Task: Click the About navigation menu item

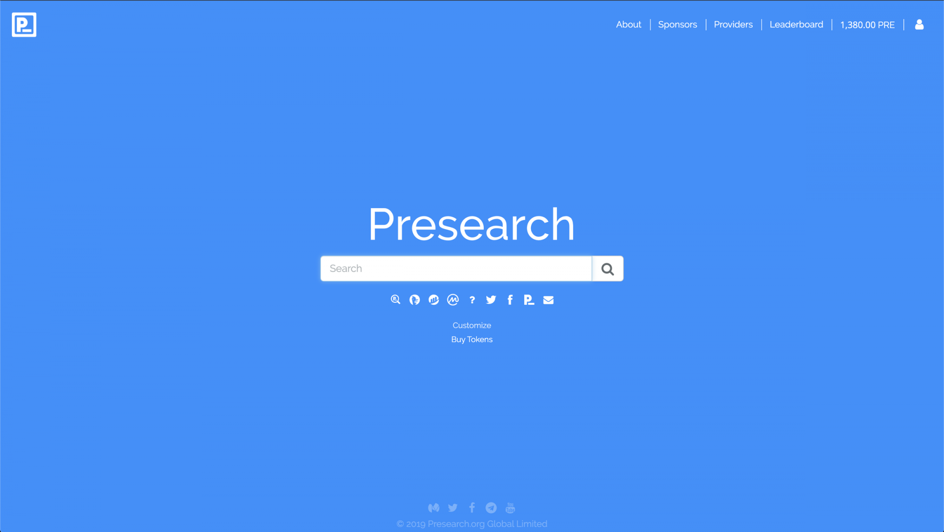Action: pyautogui.click(x=629, y=24)
